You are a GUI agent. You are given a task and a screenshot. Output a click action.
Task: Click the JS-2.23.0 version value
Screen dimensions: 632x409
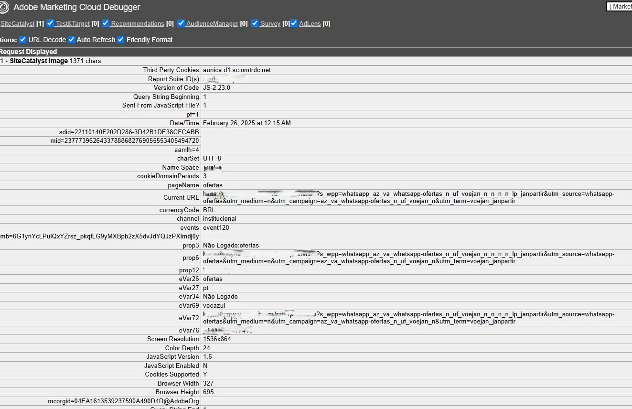point(216,87)
